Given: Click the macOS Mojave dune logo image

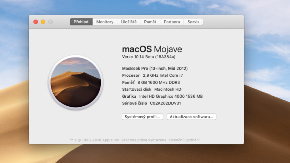Looking at the screenshot, I should [76, 82].
